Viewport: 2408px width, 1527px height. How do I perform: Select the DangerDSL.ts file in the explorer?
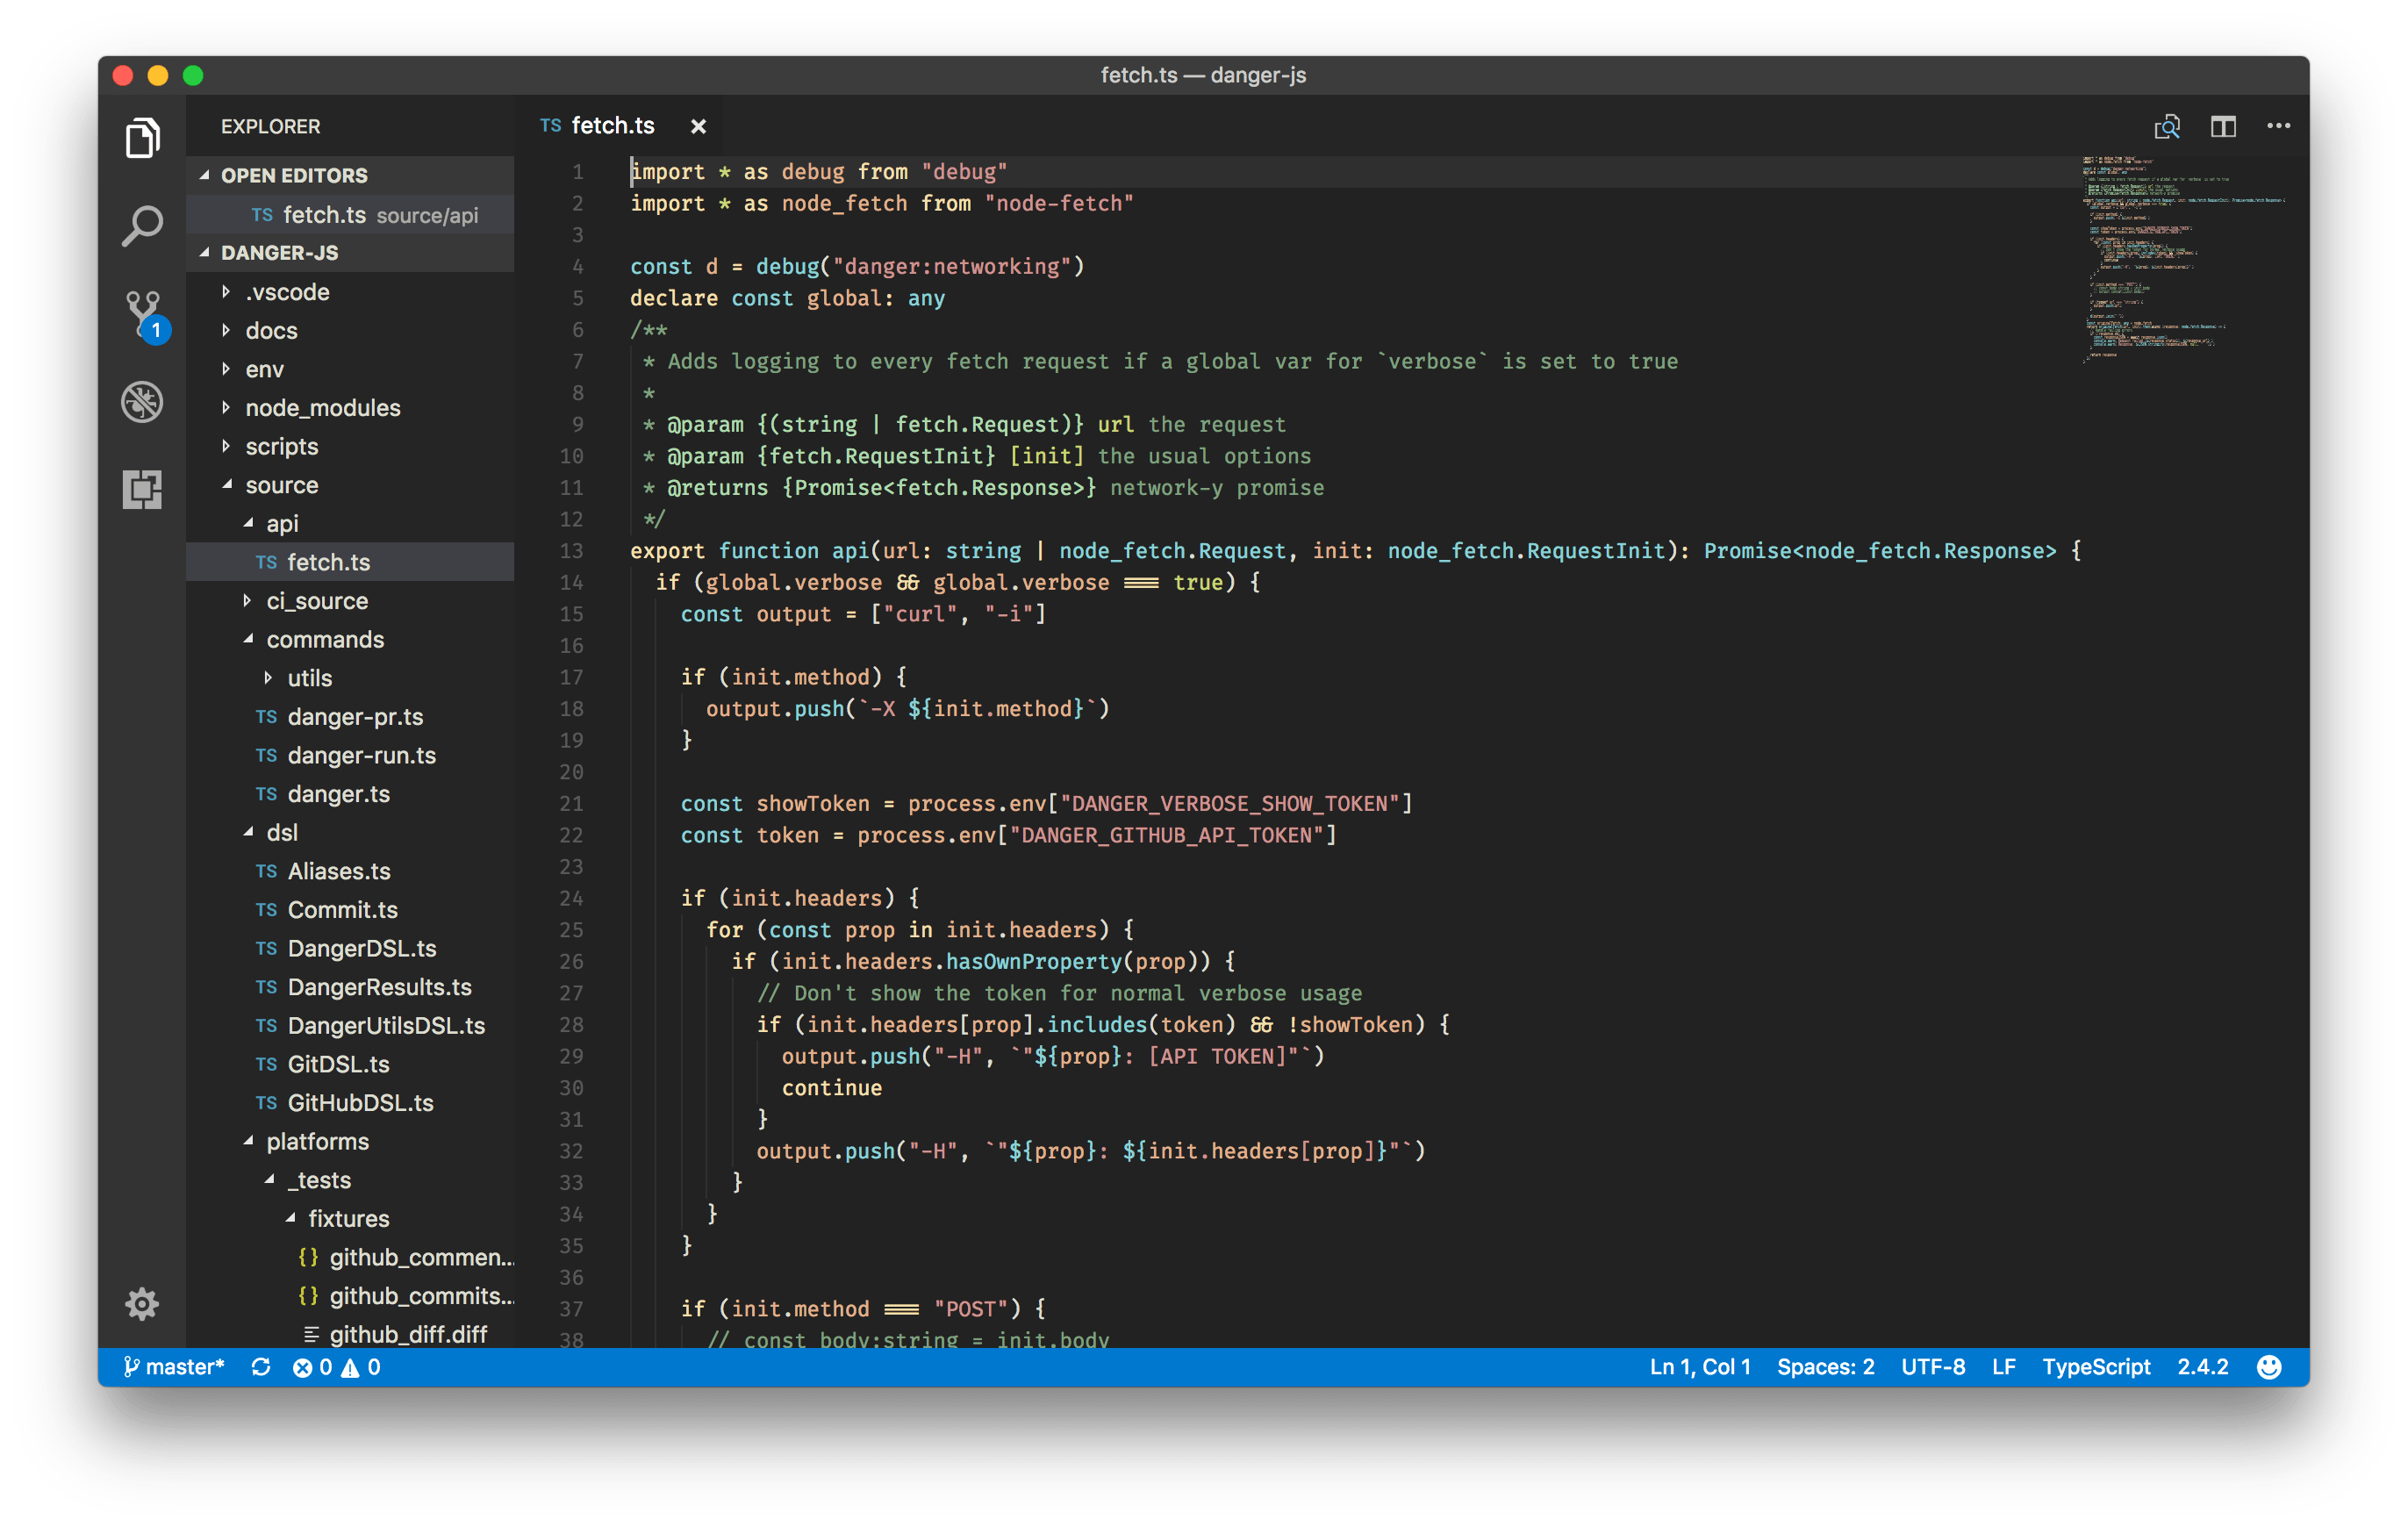point(362,948)
